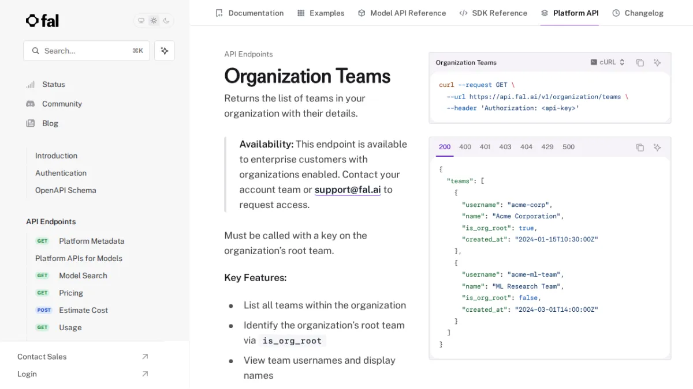The height and width of the screenshot is (389, 693).
Task: Select the 404 response tab
Action: tap(526, 147)
